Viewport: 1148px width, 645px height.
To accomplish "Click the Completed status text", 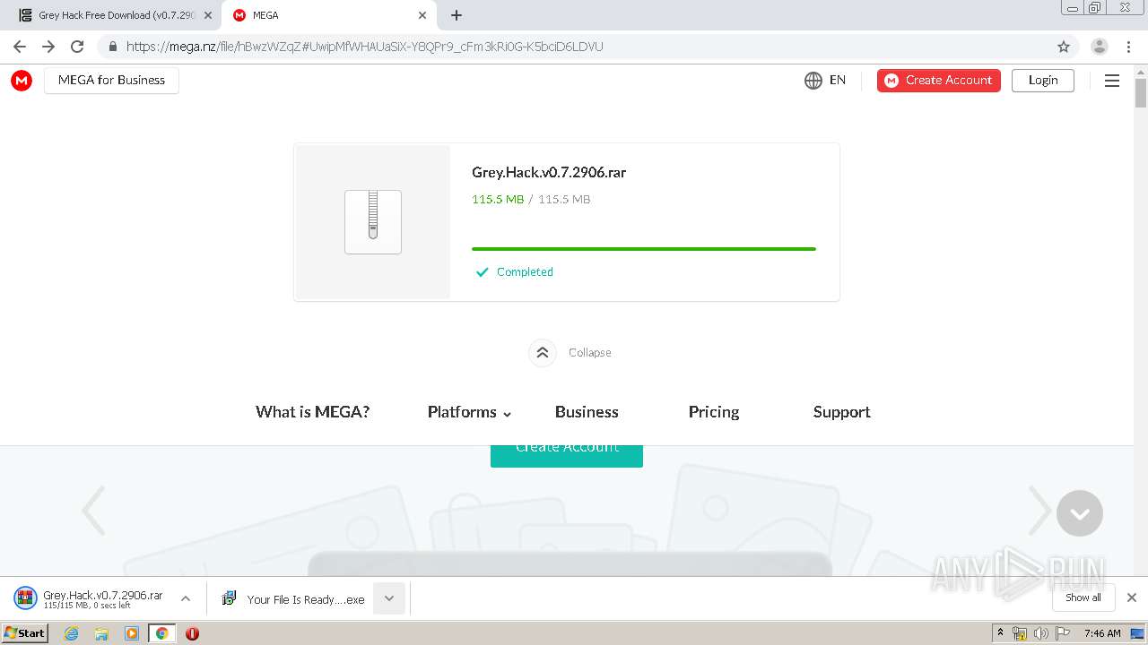I will [525, 272].
